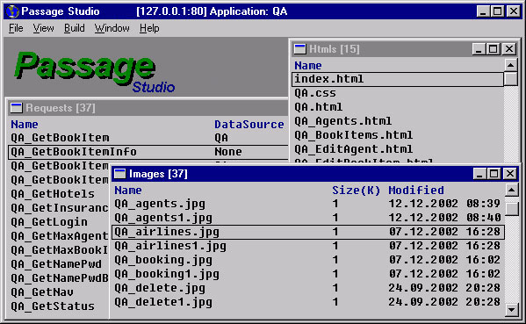Select QA.html in Htmls list
The width and height of the screenshot is (526, 324).
[398, 107]
